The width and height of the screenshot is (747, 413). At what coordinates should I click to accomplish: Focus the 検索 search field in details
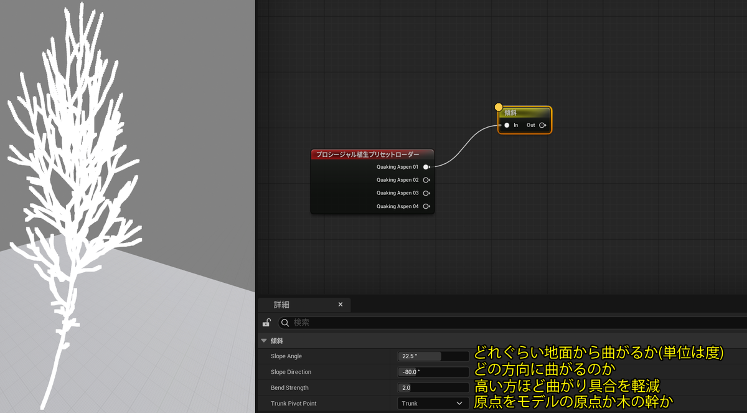click(512, 323)
